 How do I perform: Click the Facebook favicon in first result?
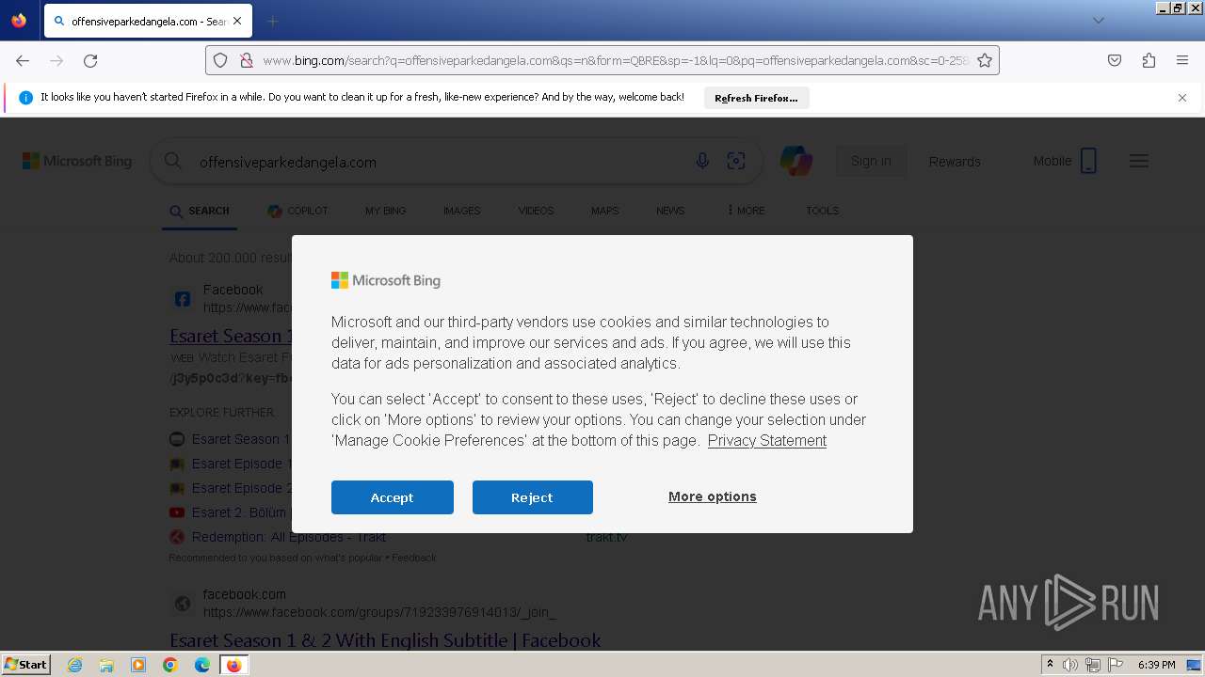[183, 300]
